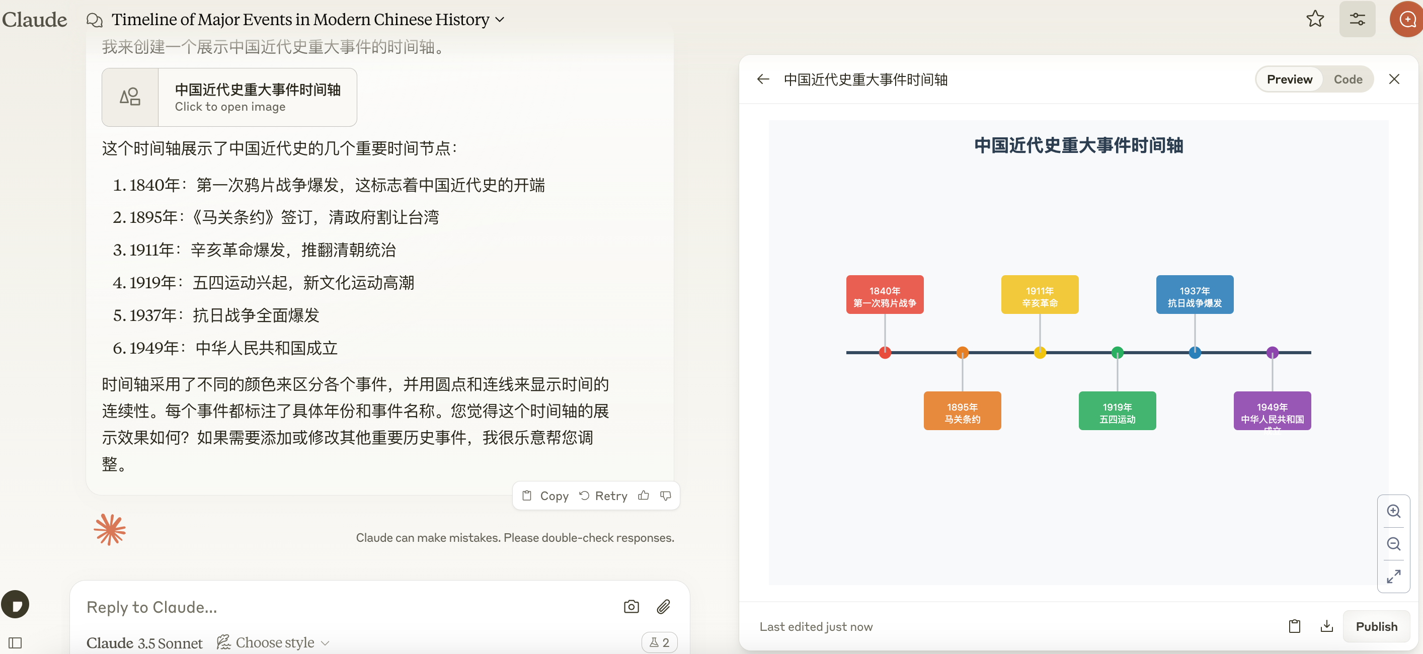Switch to the Code tab

pyautogui.click(x=1348, y=79)
